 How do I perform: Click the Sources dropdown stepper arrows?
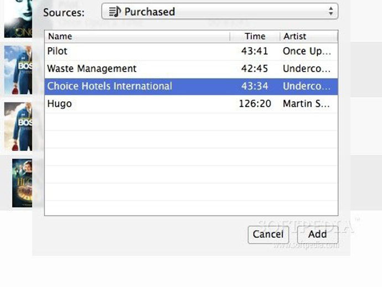(331, 11)
